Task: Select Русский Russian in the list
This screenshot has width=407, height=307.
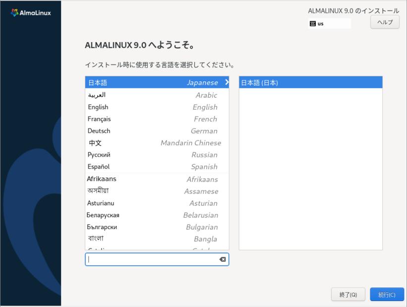Action: coord(157,155)
